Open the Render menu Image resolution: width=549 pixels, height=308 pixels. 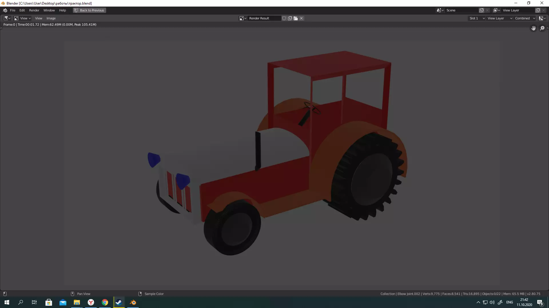[34, 10]
